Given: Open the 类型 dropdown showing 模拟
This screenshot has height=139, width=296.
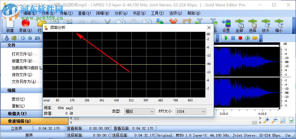Looking at the screenshot, I should 140,111.
